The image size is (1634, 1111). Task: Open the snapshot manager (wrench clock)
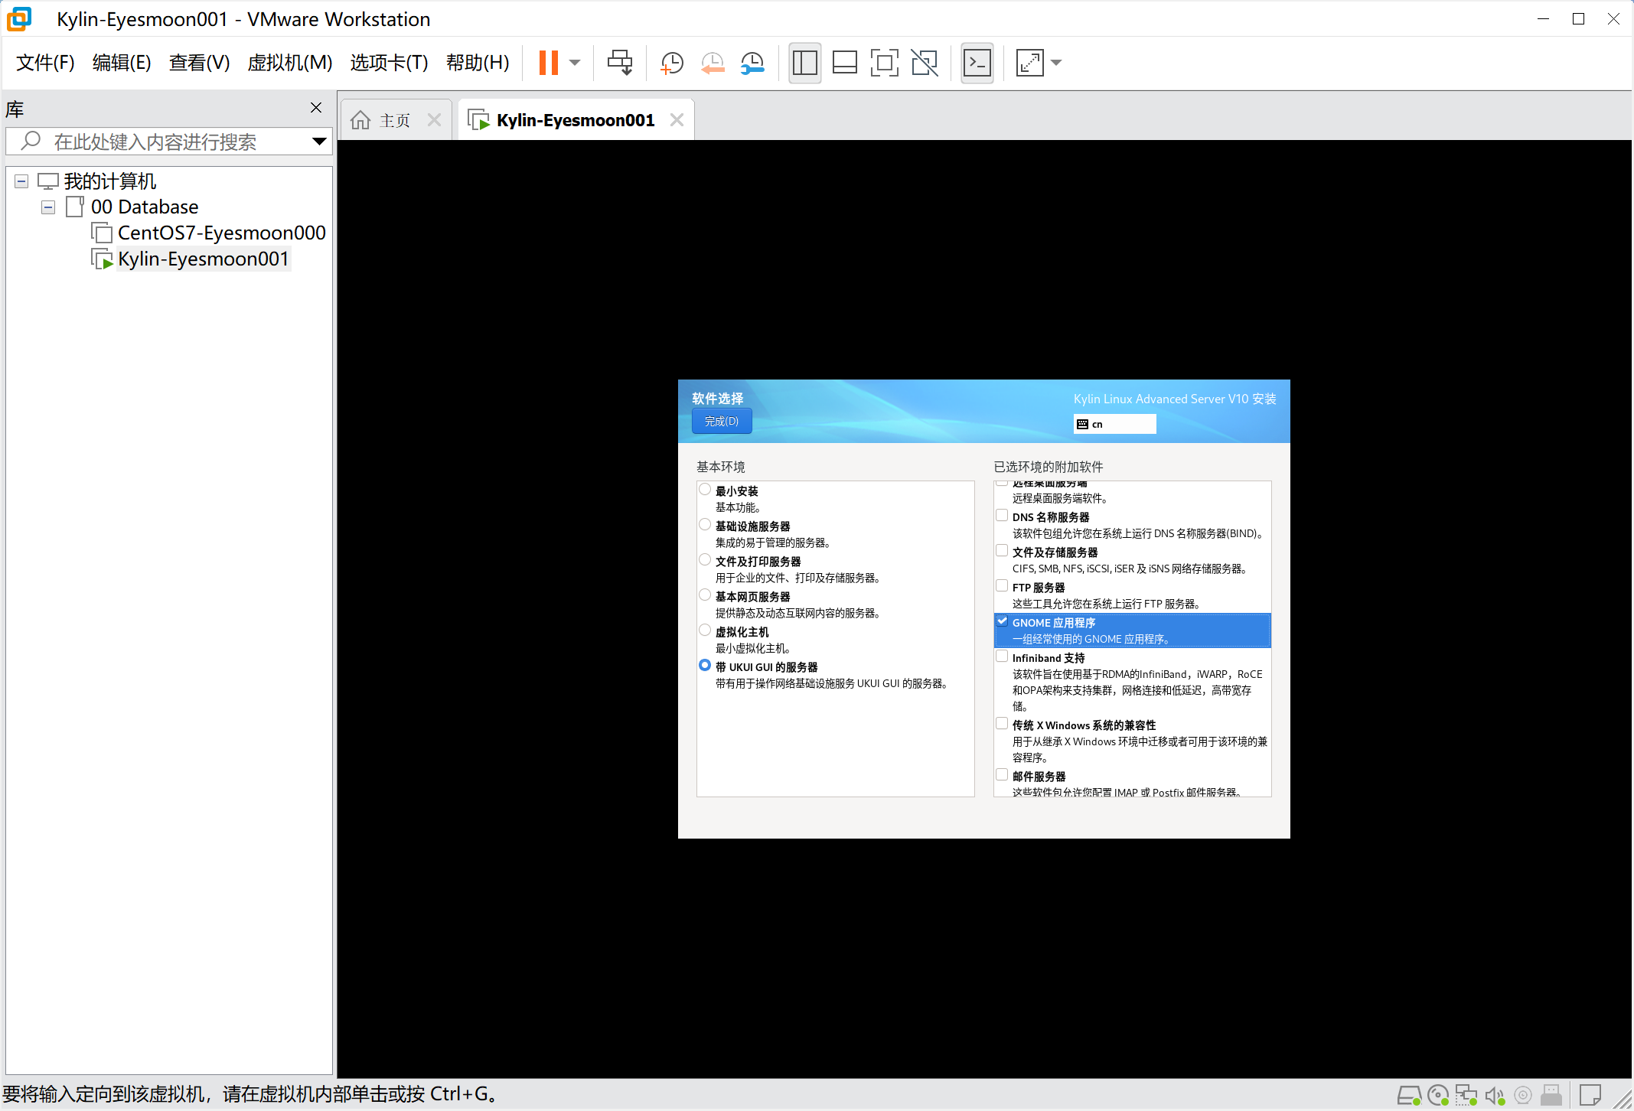coord(753,63)
